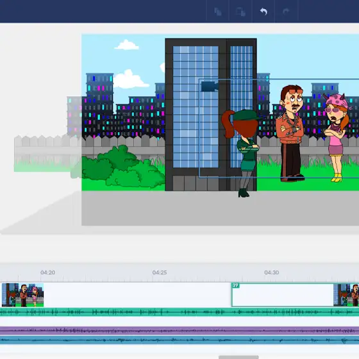Click the white cloud in upper left sky
This screenshot has height=359, width=359.
click(126, 45)
